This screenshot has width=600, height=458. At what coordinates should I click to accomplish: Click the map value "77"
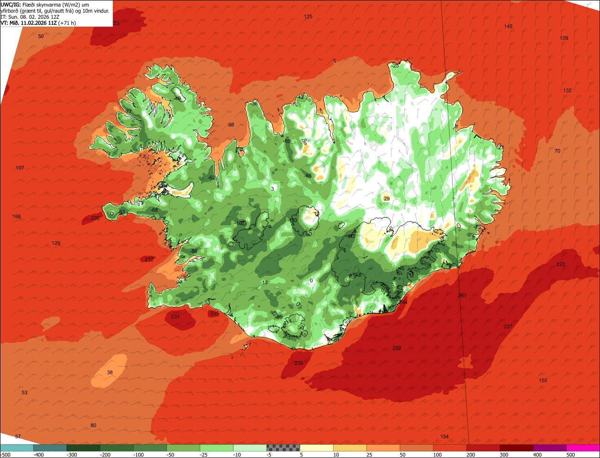coord(128,111)
